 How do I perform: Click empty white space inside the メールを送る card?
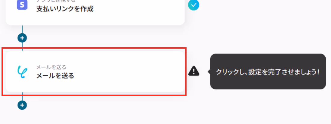click(131, 71)
